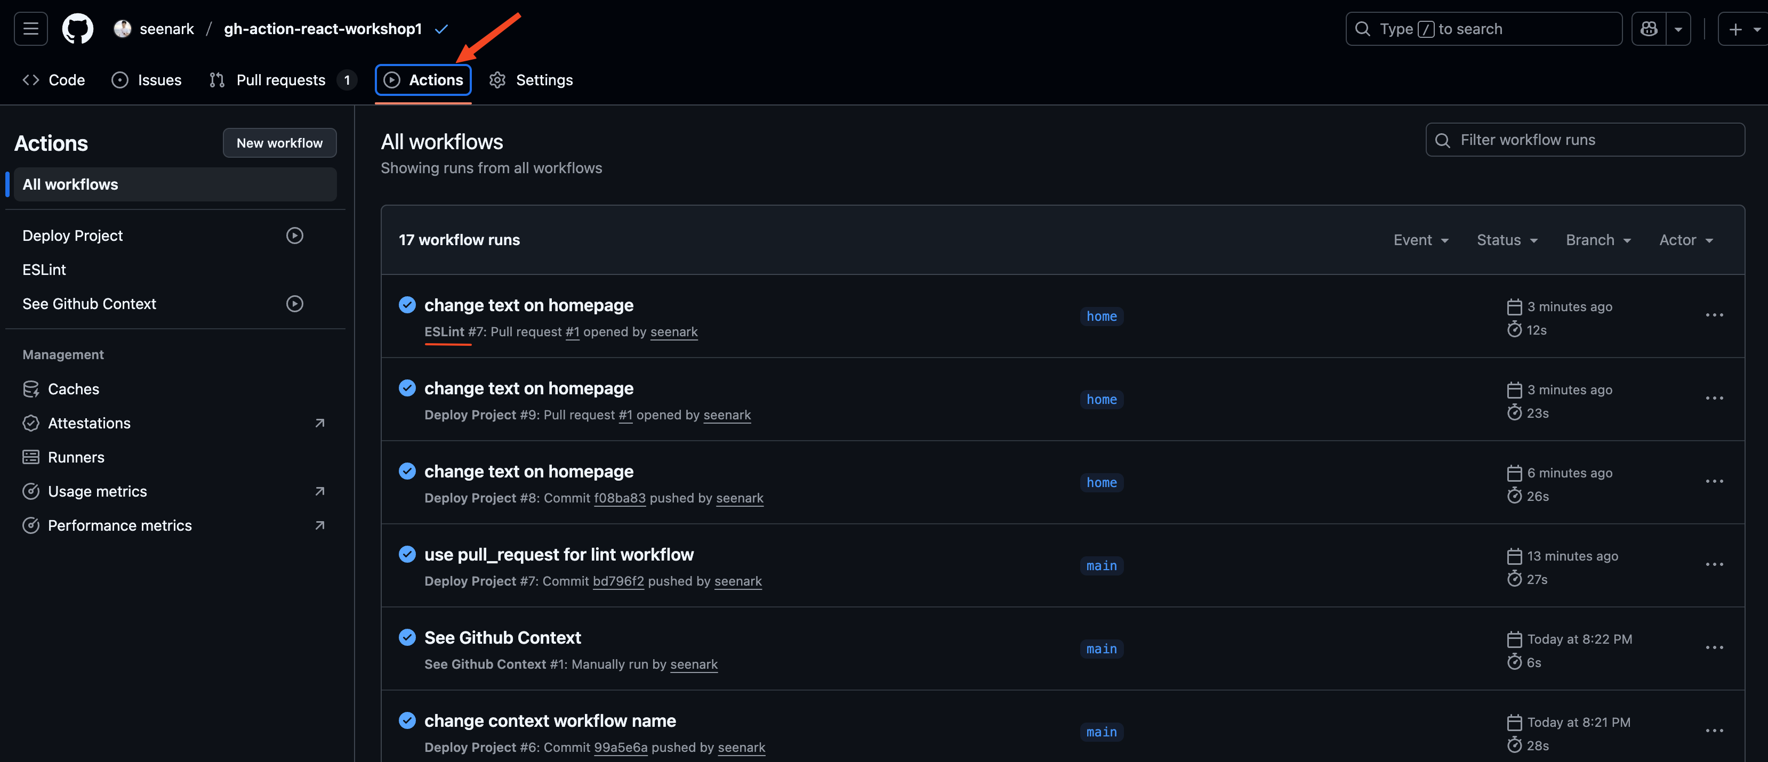Open Caches under Management

pos(73,389)
